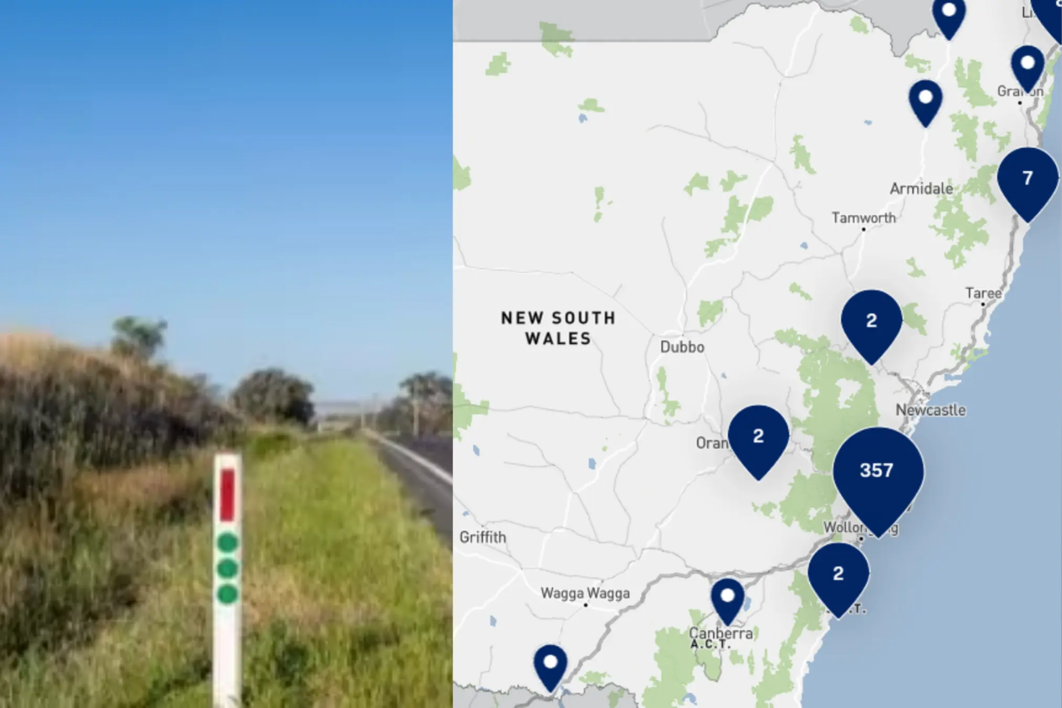1062x708 pixels.
Task: Click the Griffith label on the map
Action: pyautogui.click(x=482, y=537)
